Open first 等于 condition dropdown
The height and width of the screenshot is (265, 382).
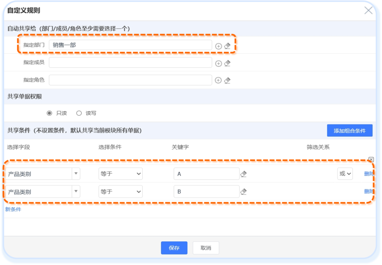[x=120, y=174]
